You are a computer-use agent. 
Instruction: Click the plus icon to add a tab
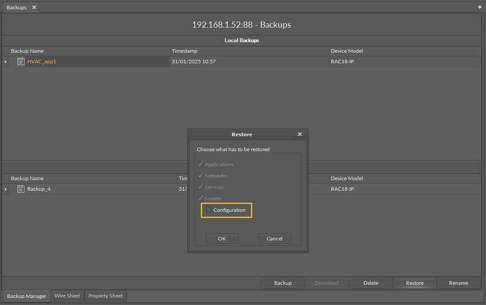point(479,7)
